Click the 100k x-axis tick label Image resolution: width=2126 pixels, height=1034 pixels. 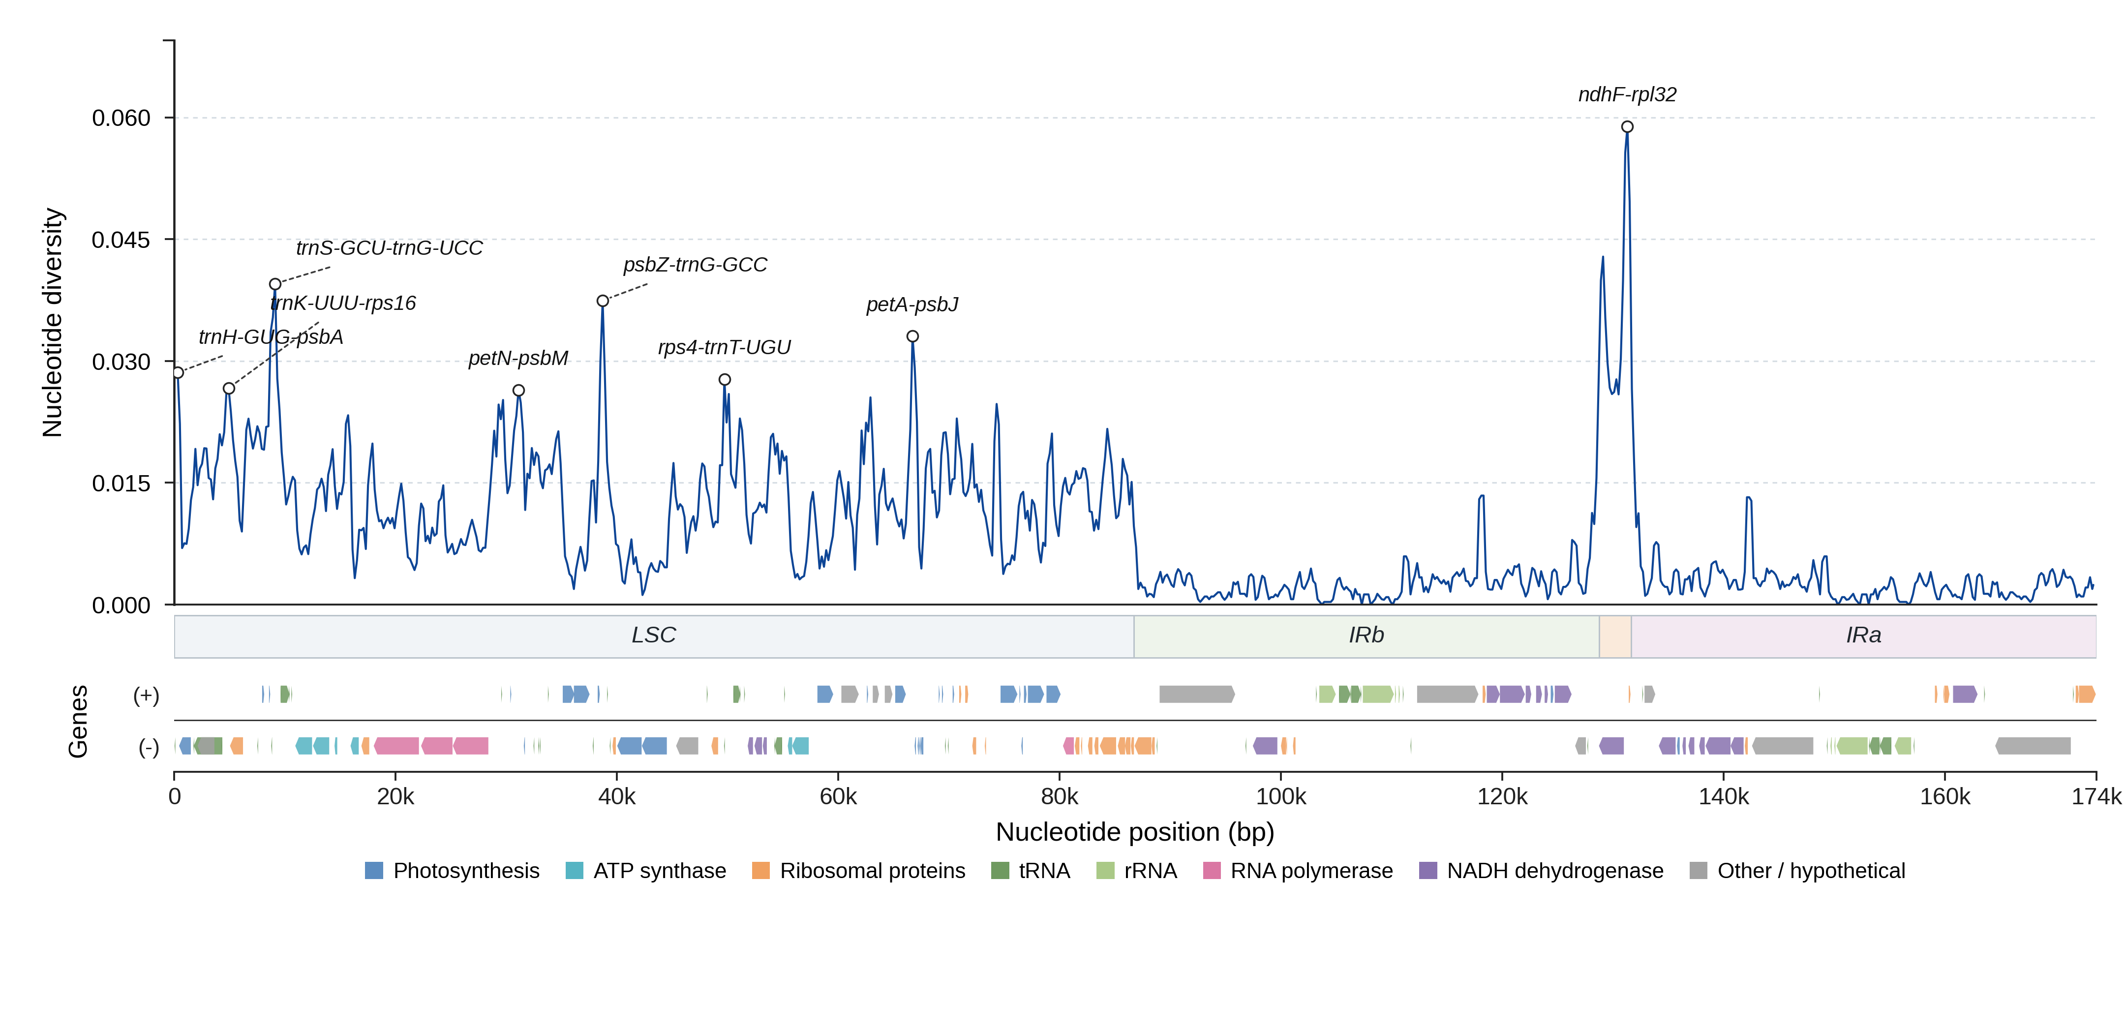1281,796
